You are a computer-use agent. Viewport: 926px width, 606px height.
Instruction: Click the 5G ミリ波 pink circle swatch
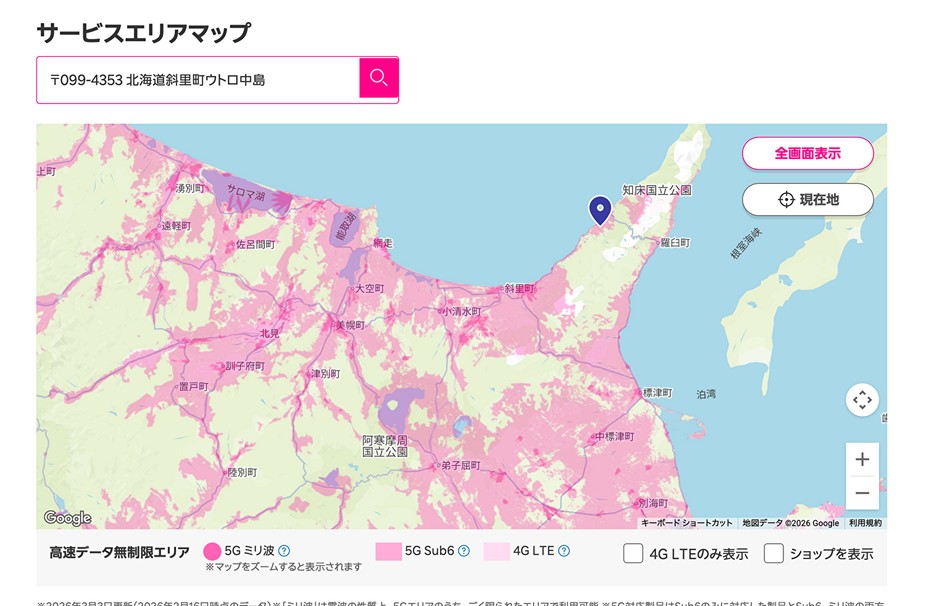click(212, 551)
